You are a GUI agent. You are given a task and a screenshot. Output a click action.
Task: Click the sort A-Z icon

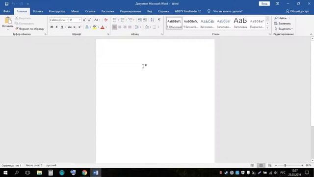click(152, 20)
